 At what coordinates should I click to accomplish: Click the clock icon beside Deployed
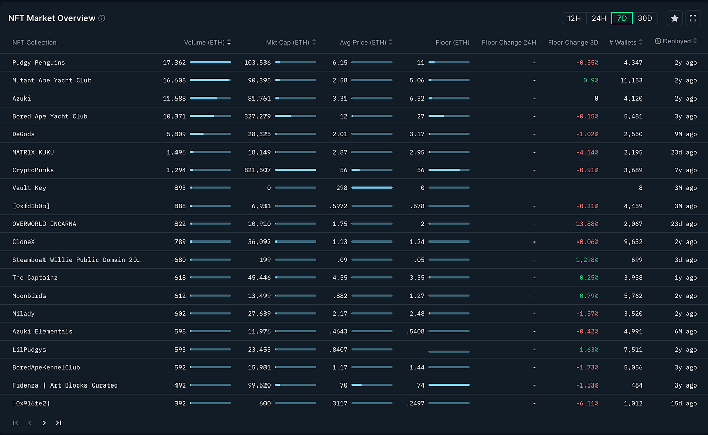pyautogui.click(x=658, y=41)
